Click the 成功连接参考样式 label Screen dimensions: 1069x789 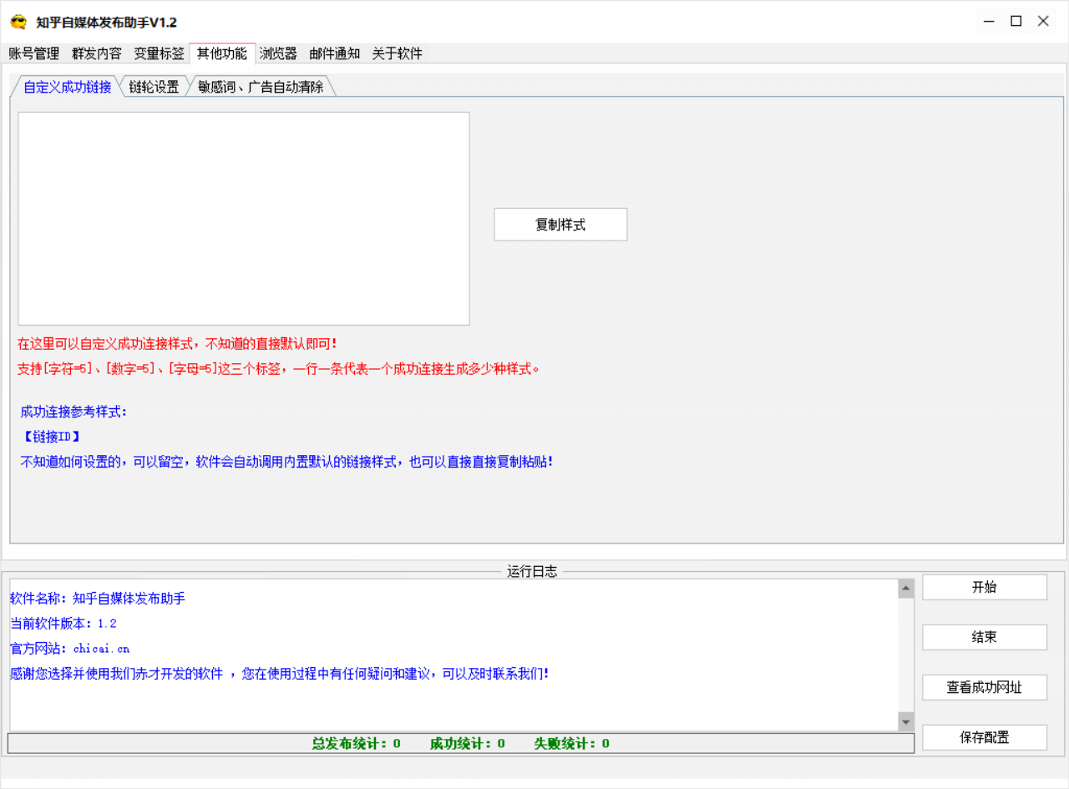[74, 412]
